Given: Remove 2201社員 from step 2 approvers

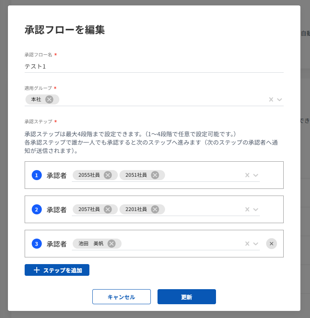Looking at the screenshot, I should (155, 209).
